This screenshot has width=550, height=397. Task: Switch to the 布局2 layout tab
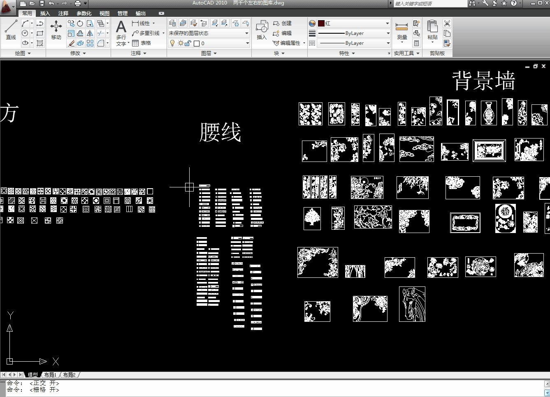(69, 375)
